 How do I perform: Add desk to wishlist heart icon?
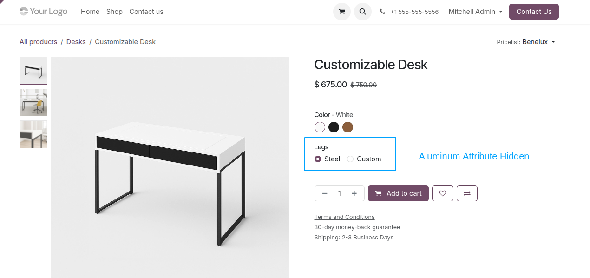tap(443, 193)
